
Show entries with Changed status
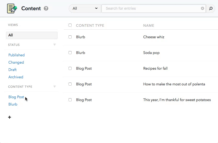(16, 62)
